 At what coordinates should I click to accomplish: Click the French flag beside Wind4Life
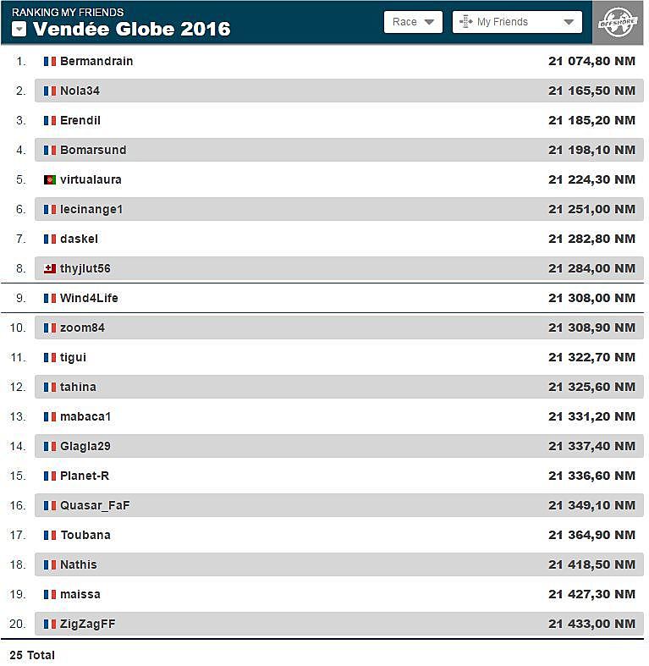[50, 298]
